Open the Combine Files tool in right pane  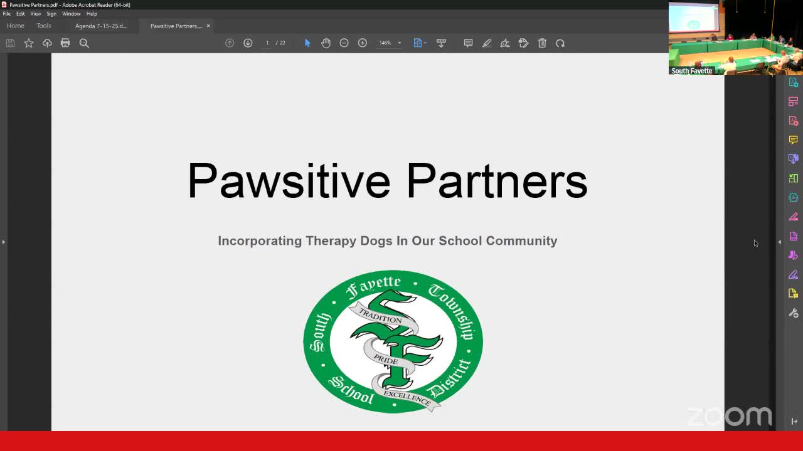pos(793,159)
